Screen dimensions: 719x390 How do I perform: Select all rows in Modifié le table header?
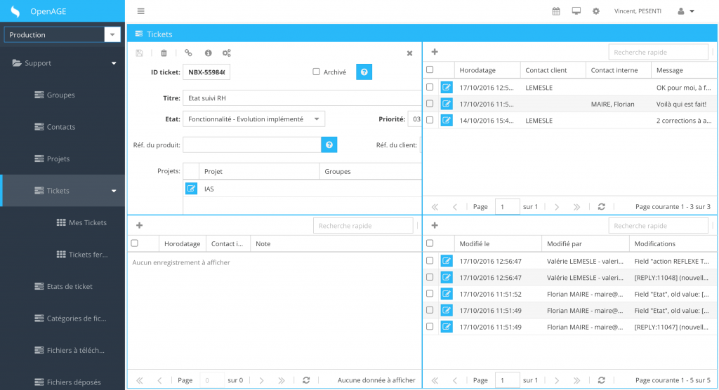point(430,243)
